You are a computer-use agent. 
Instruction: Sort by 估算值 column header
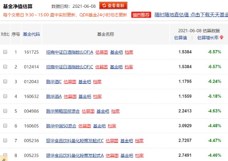point(181,38)
